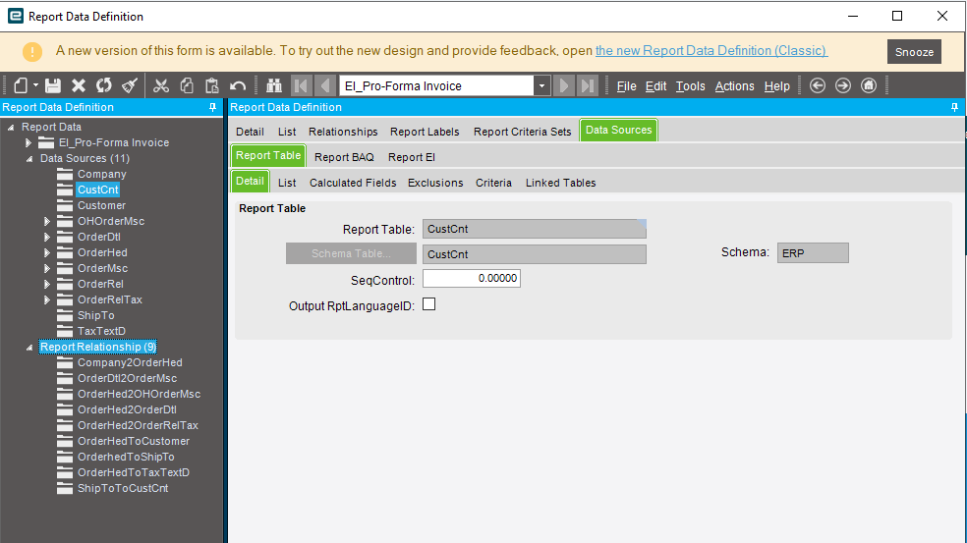967x543 pixels.
Task: Open the Actions menu
Action: click(x=734, y=86)
